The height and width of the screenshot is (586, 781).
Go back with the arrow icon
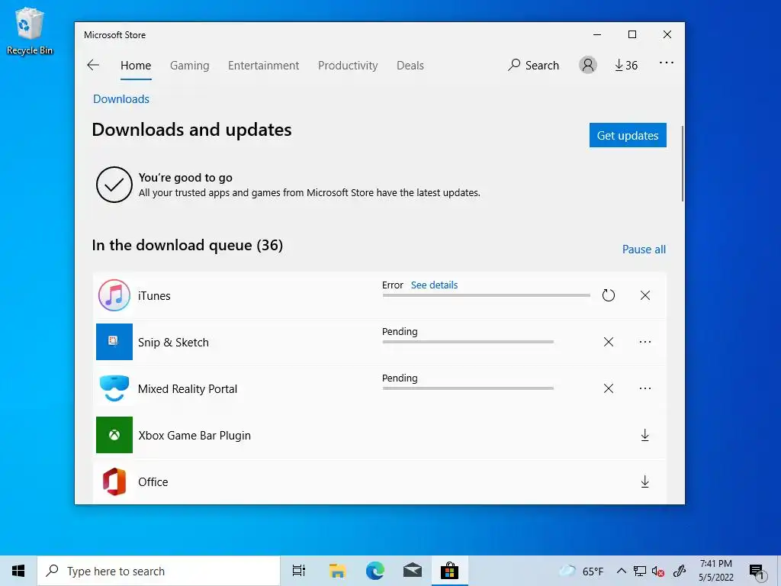point(93,65)
